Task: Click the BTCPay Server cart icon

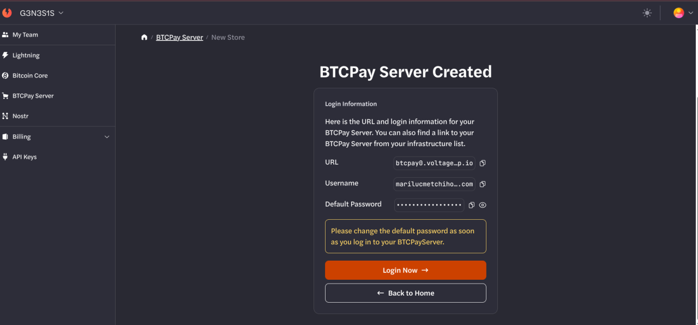Action: (x=5, y=96)
